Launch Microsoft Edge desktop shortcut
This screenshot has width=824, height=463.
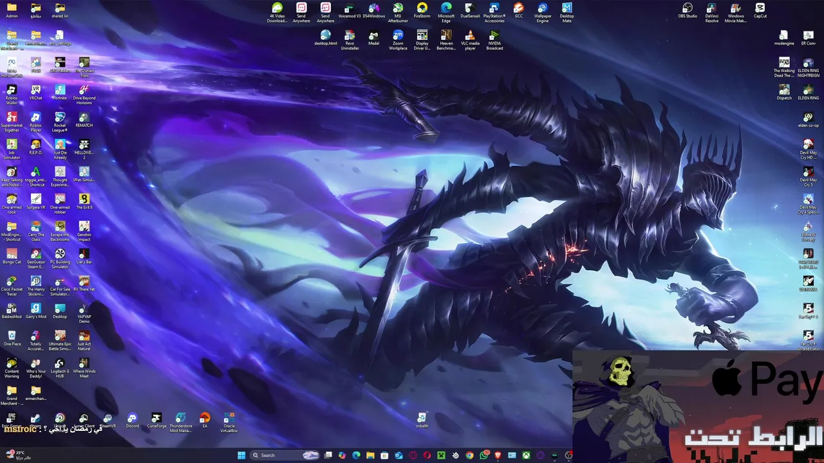pos(446,13)
